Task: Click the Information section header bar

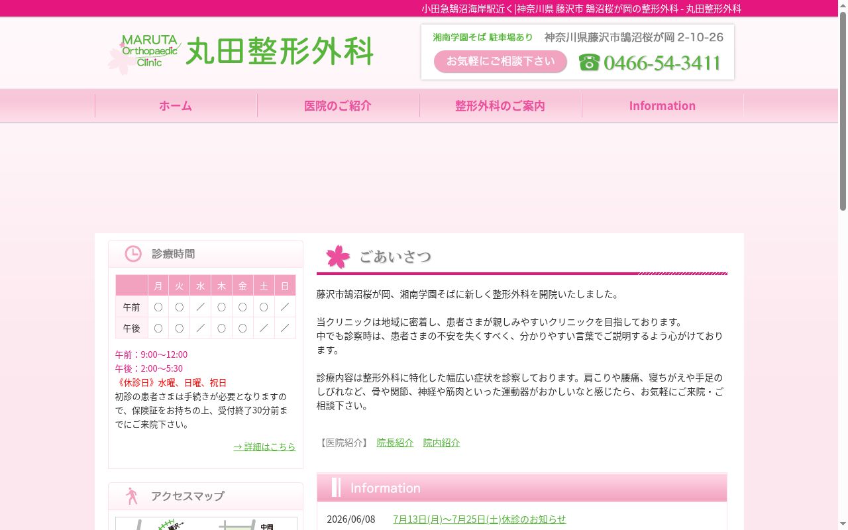Action: (x=522, y=488)
